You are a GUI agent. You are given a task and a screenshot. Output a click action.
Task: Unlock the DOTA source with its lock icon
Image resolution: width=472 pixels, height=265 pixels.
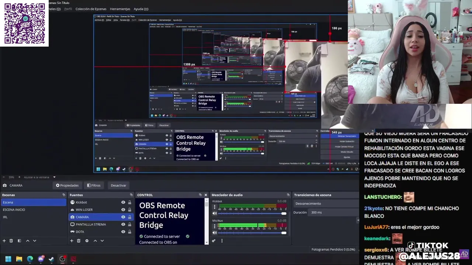pos(129,232)
